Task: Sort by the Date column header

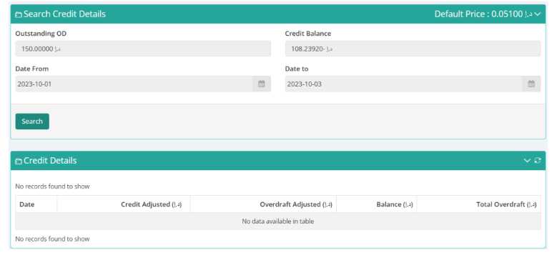Action: pyautogui.click(x=36, y=204)
